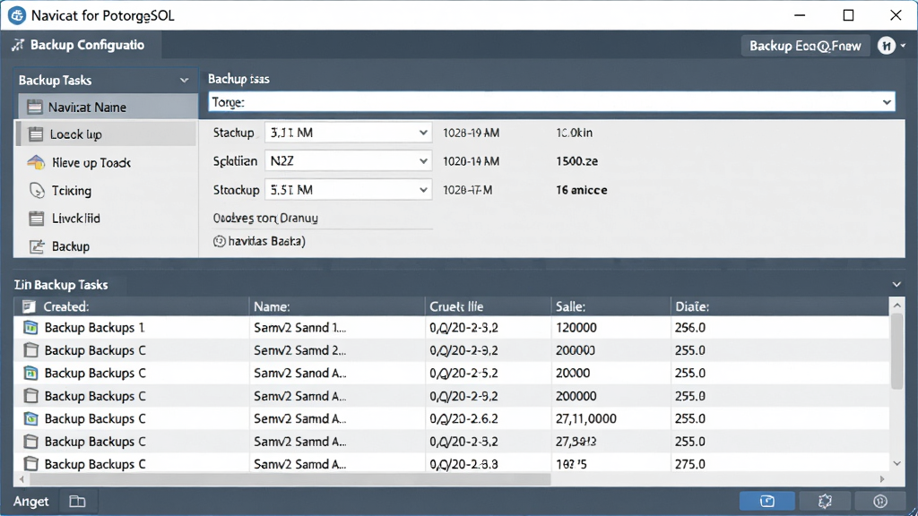The image size is (918, 516).
Task: Click row icon for 0,Q/20-2-6.2 entry
Action: pyautogui.click(x=30, y=419)
